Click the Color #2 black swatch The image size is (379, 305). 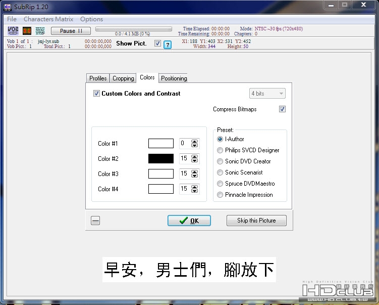tap(161, 158)
